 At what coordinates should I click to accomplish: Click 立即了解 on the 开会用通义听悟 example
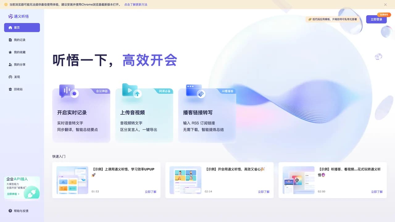[x=264, y=192]
